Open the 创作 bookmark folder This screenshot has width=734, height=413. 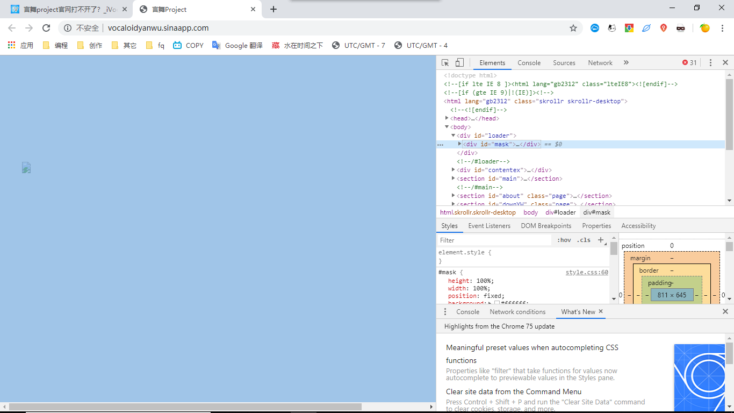pyautogui.click(x=90, y=46)
